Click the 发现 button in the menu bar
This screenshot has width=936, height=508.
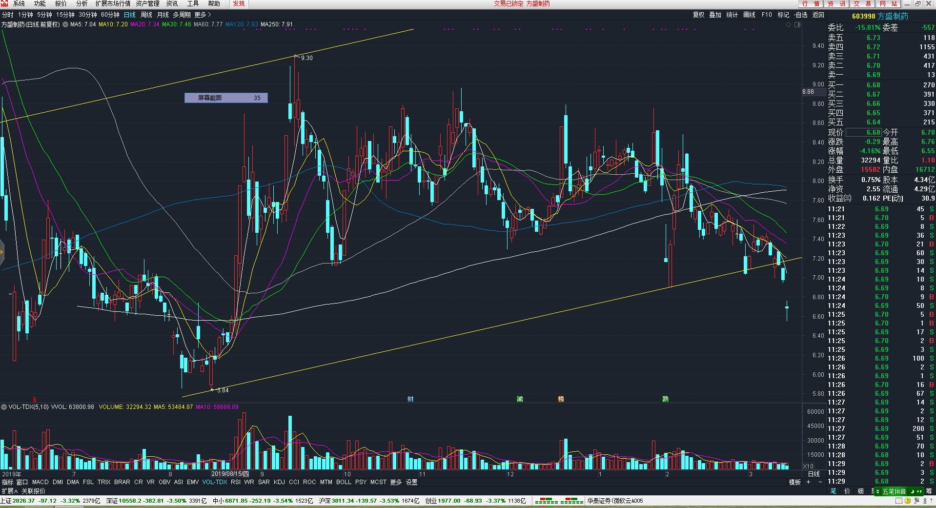[x=239, y=3]
